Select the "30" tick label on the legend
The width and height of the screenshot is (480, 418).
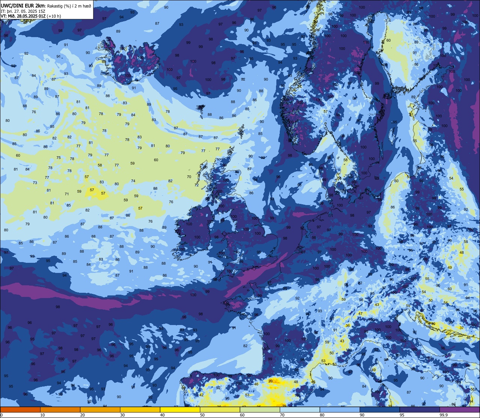(122, 415)
